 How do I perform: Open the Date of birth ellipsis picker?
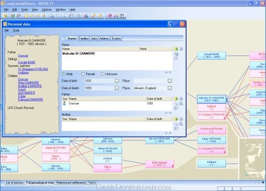pyautogui.click(x=117, y=81)
